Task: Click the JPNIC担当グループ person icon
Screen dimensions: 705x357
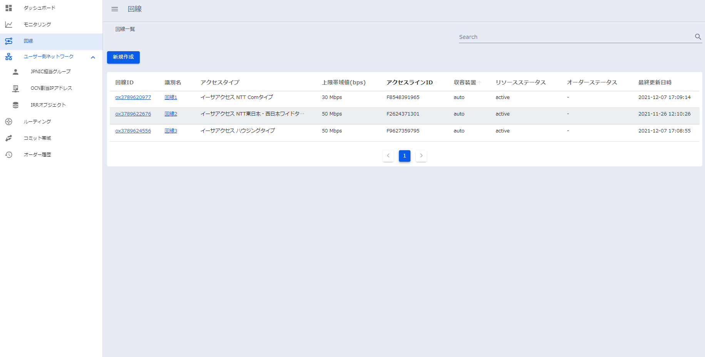Action: (x=15, y=72)
